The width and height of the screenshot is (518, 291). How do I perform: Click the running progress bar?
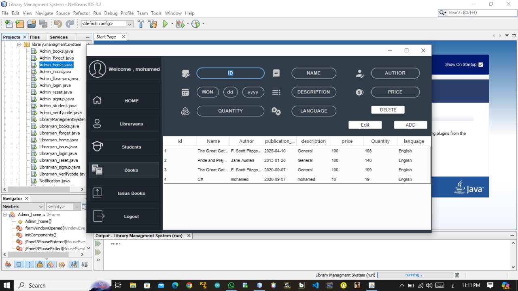pos(415,275)
